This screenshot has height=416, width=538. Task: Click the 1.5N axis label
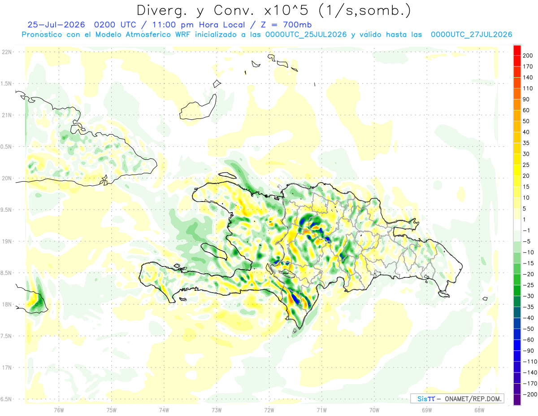point(7,83)
